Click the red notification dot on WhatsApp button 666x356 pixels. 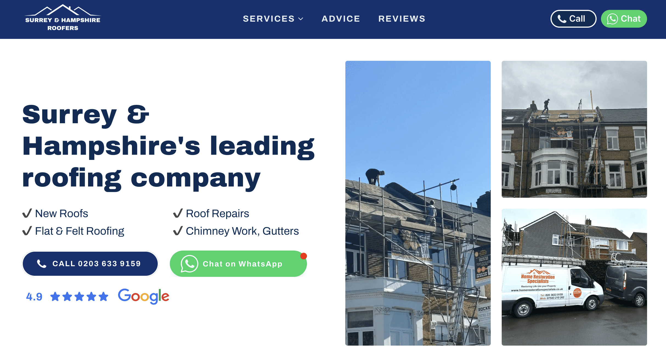pyautogui.click(x=303, y=256)
